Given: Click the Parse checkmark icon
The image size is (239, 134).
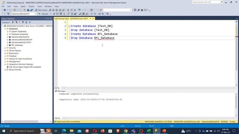Looking at the screenshot, I should [54, 14].
